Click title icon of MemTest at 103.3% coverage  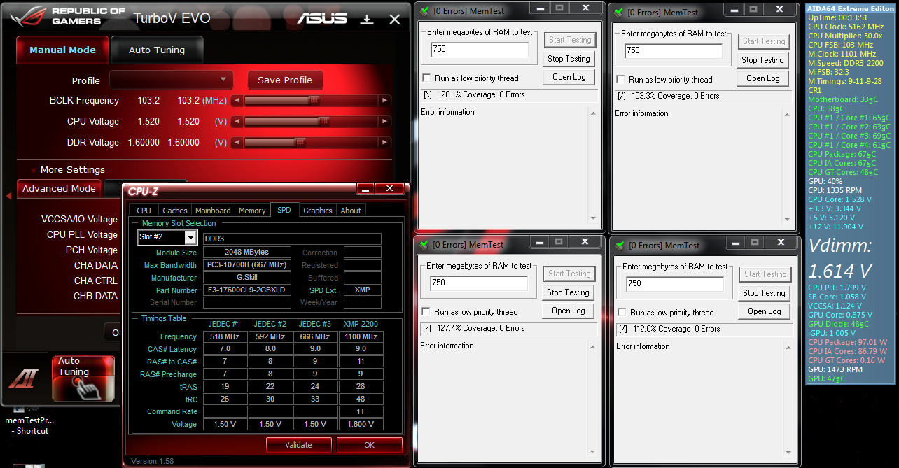[618, 12]
